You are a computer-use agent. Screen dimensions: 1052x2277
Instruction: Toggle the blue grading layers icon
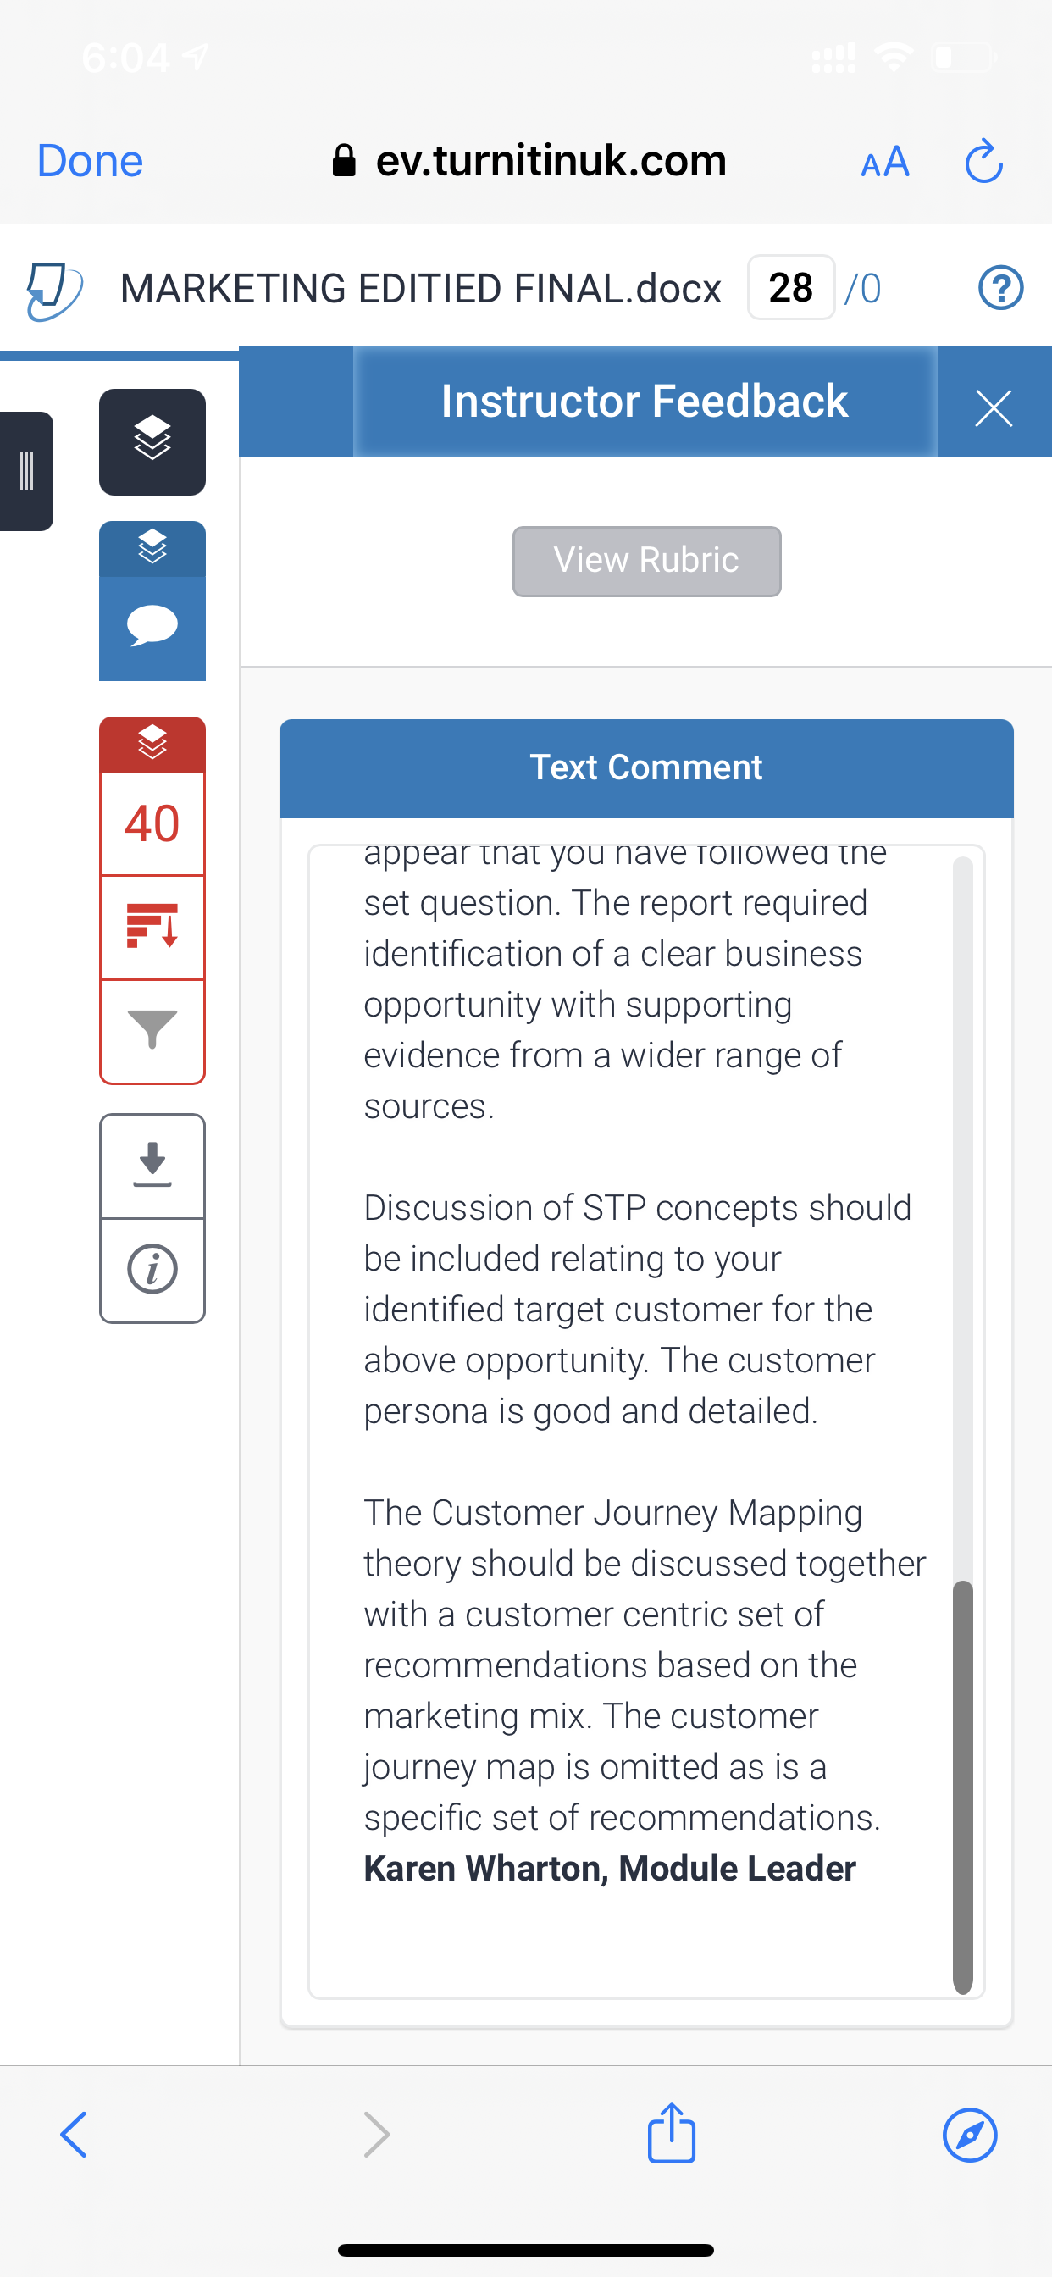click(x=152, y=548)
